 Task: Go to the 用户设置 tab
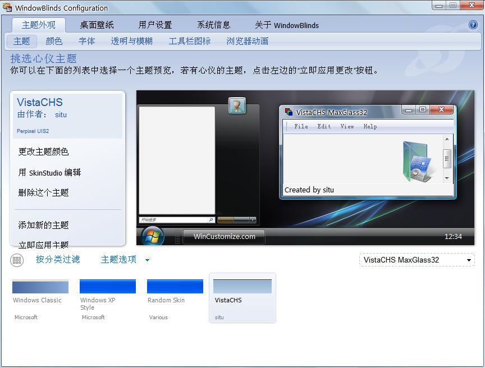[155, 25]
